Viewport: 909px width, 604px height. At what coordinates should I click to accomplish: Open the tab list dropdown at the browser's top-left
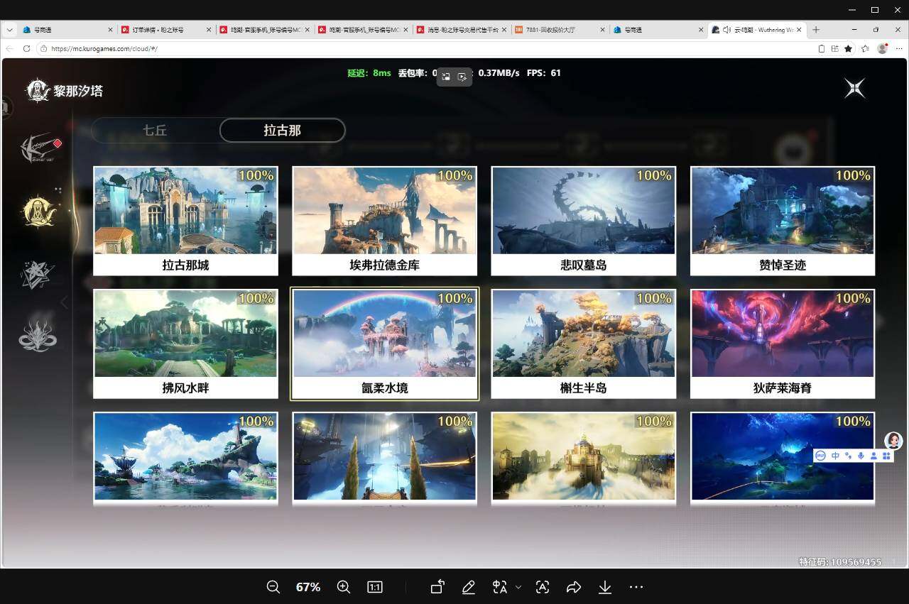[x=9, y=30]
